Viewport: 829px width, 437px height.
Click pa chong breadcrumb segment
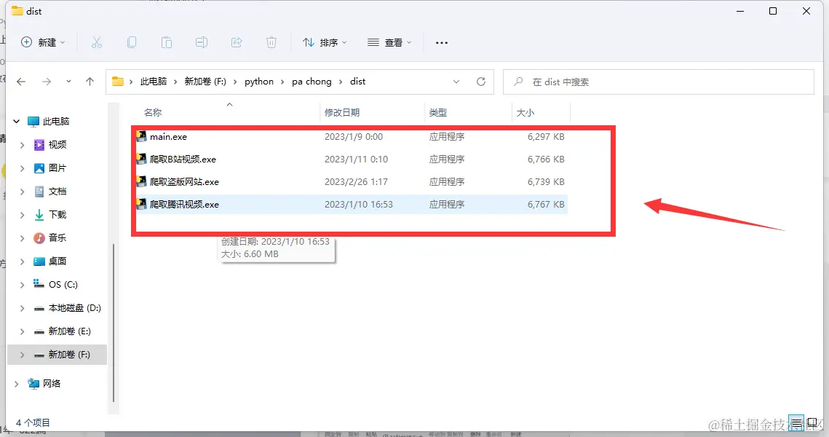coord(312,82)
